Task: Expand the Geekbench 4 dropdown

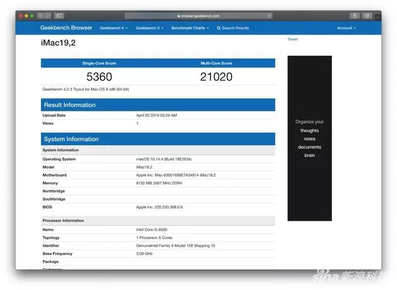Action: tap(113, 28)
